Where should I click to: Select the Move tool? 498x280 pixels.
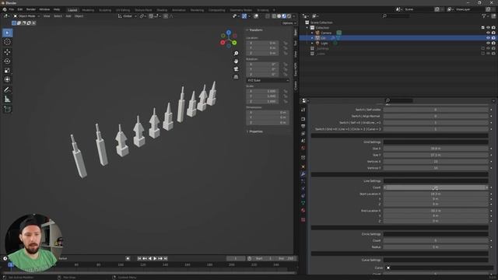[x=7, y=52]
